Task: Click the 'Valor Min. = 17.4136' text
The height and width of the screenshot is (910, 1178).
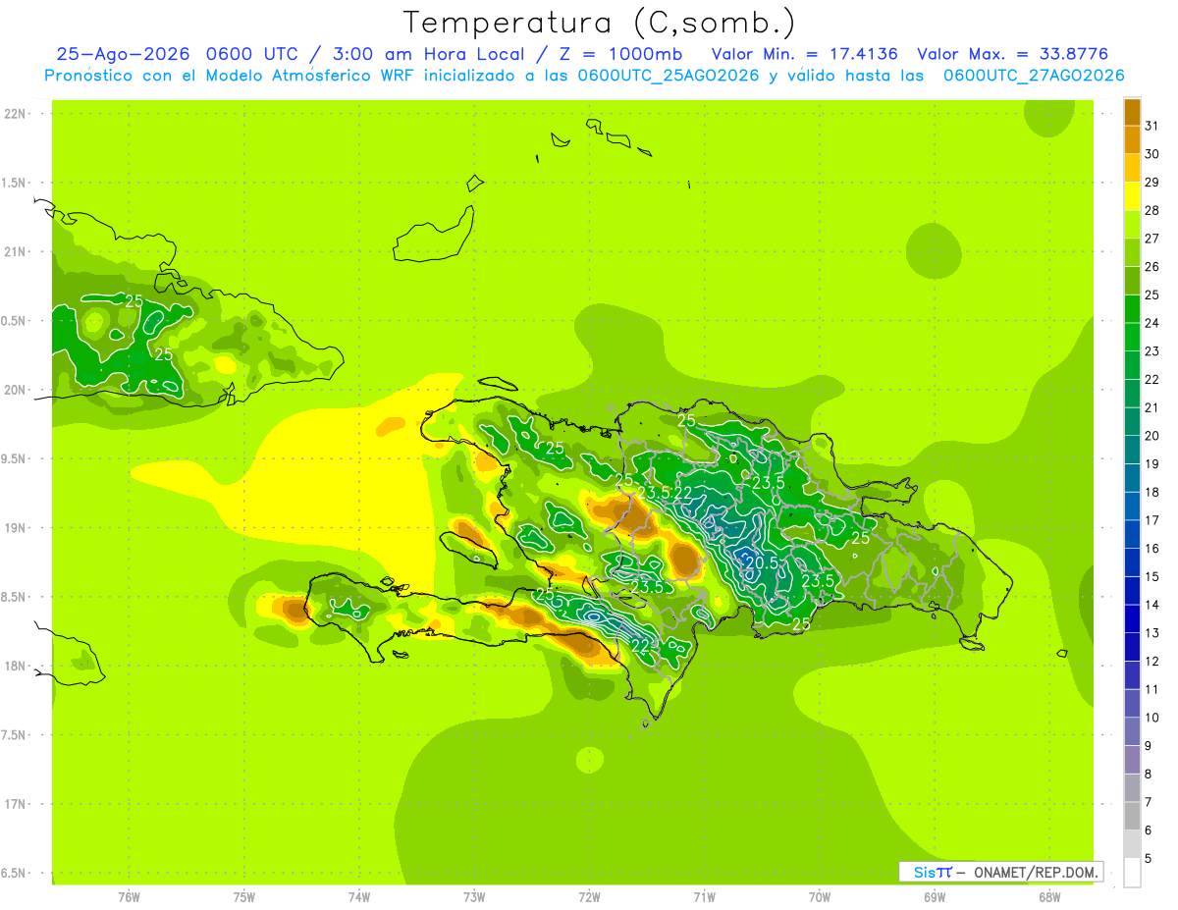Action: click(804, 54)
